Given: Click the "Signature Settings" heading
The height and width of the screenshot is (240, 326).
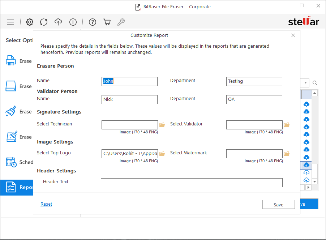Looking at the screenshot, I should tap(59, 112).
